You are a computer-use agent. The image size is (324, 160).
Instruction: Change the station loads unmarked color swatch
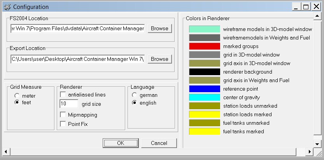(x=205, y=106)
